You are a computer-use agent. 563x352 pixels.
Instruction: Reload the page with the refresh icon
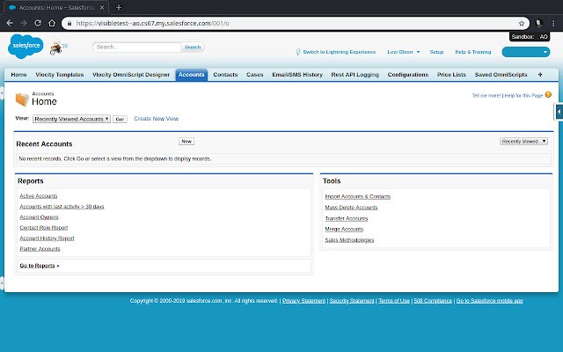tap(38, 24)
